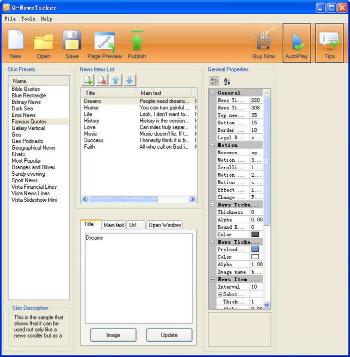350x357 pixels.
Task: Open Buy Now shopping cart
Action: pyautogui.click(x=264, y=44)
